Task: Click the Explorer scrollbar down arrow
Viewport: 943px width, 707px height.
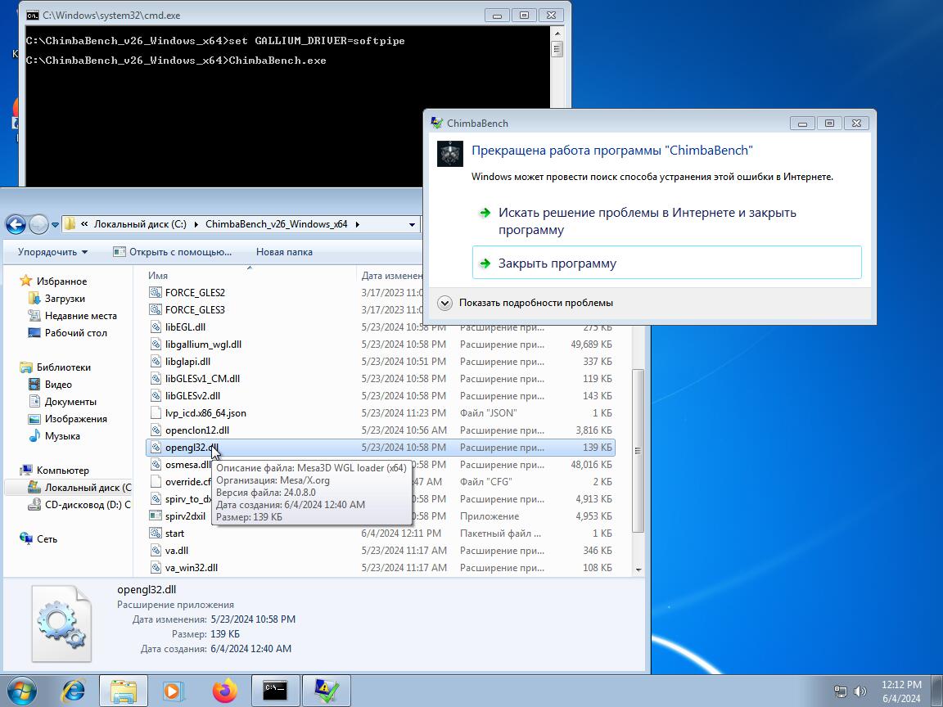Action: click(638, 569)
